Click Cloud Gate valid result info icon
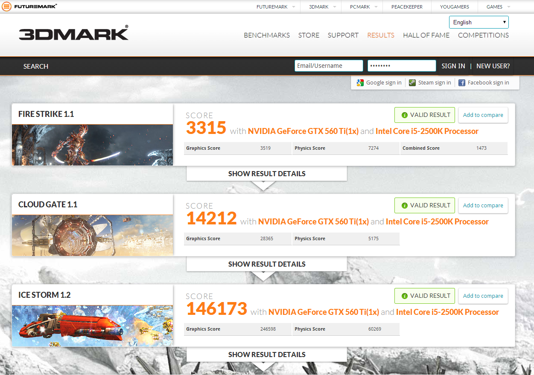Viewport: 534px width, 375px height. click(404, 206)
